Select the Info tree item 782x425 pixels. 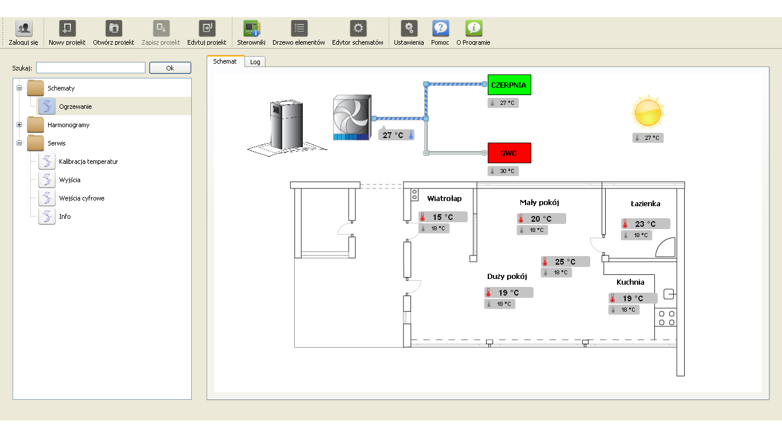[65, 217]
